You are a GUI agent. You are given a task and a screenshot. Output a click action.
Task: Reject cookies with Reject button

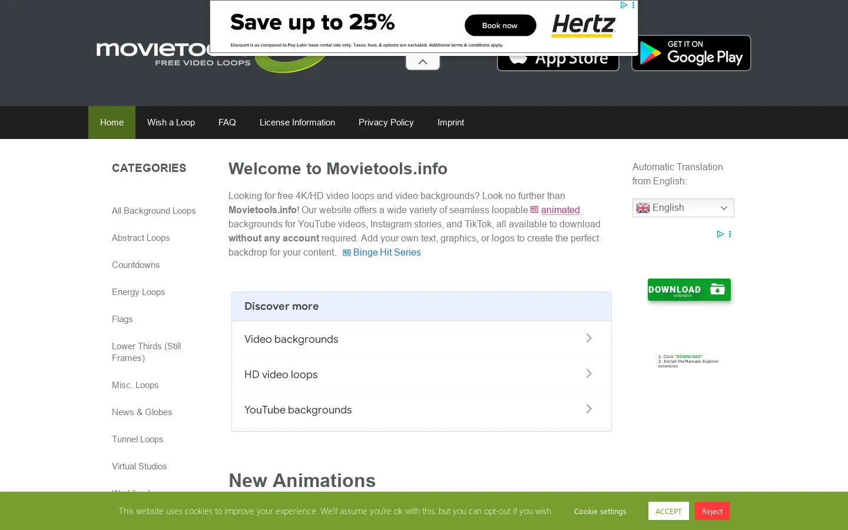[712, 511]
